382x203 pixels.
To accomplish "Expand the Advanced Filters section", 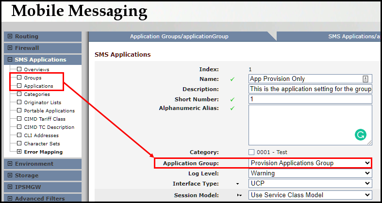I will 10,199.
